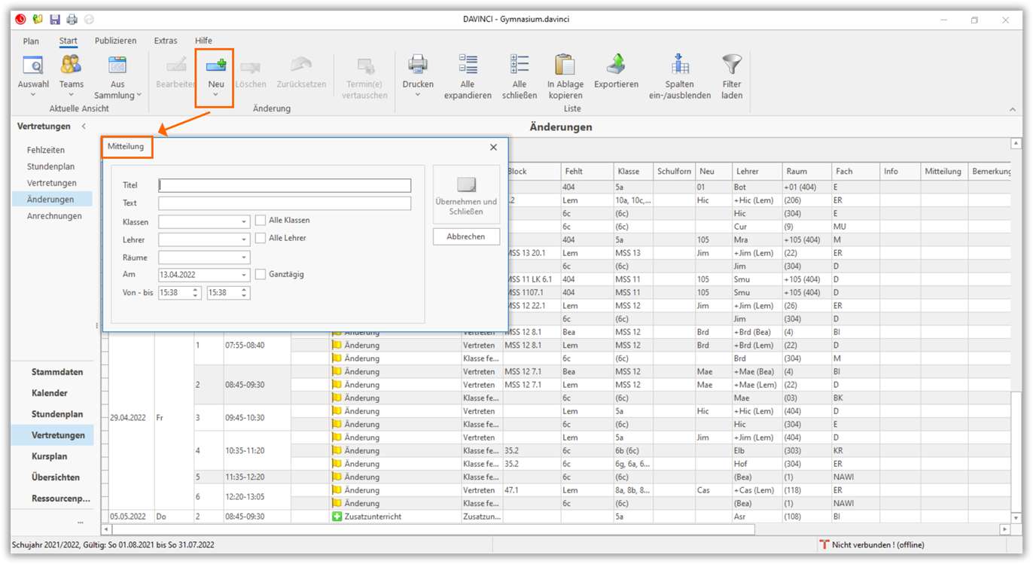Click the Alle schließen icon

tap(519, 66)
